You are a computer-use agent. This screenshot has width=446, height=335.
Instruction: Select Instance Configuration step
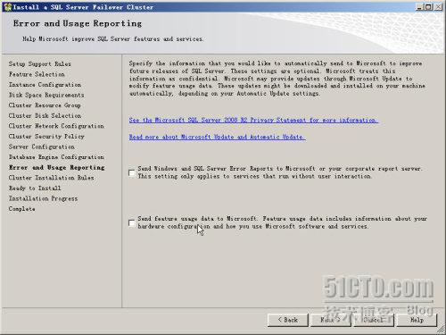45,85
